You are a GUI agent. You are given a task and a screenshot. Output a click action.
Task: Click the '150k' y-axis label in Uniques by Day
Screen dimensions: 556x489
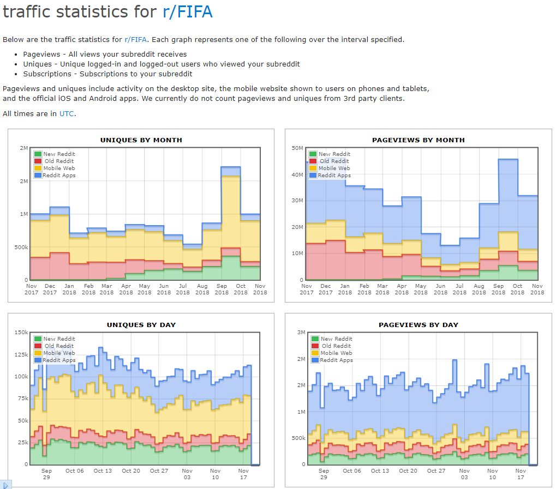coord(21,333)
